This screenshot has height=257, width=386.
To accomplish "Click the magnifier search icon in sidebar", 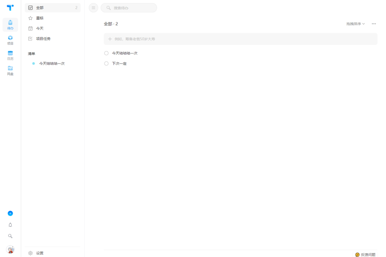I will pos(10,236).
